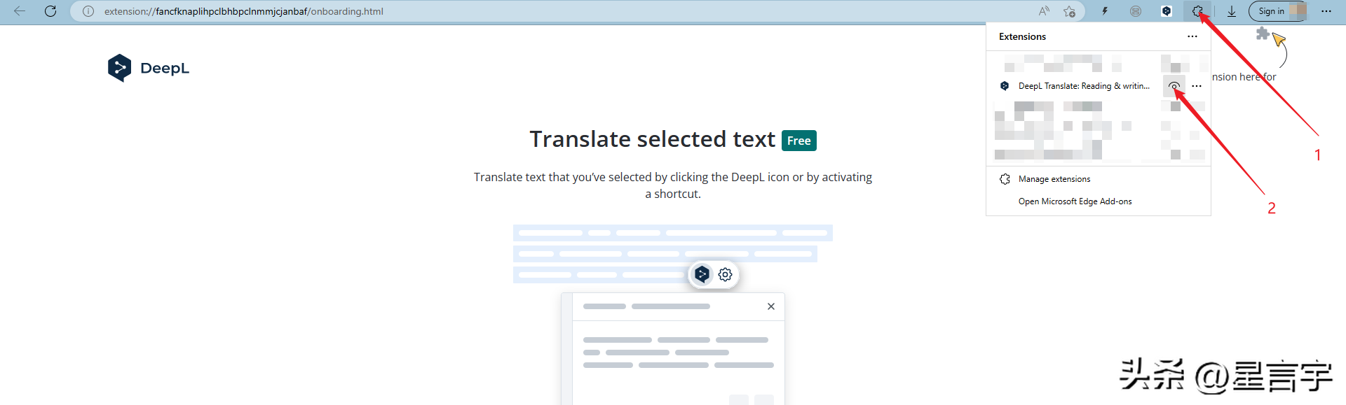The height and width of the screenshot is (405, 1346).
Task: Close the illustrated translation popup
Action: coord(771,306)
